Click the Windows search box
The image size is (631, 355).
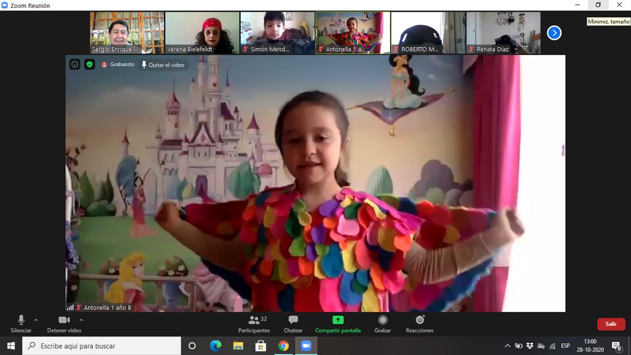[x=102, y=346]
